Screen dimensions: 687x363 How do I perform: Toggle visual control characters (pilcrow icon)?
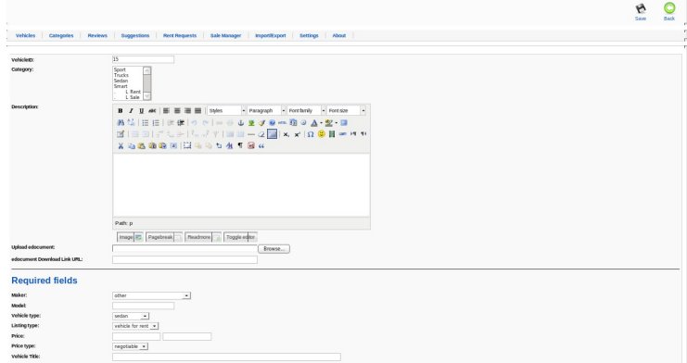(240, 145)
